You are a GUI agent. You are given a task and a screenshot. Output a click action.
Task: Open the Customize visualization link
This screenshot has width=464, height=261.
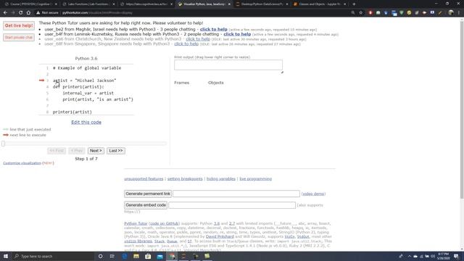pyautogui.click(x=22, y=163)
